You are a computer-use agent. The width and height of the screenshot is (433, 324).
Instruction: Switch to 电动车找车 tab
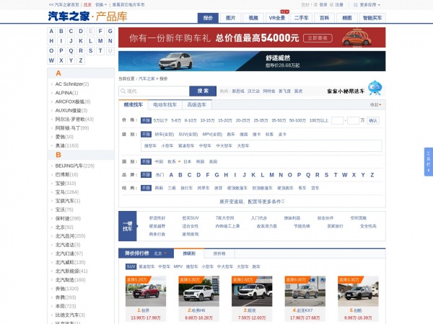pyautogui.click(x=165, y=104)
